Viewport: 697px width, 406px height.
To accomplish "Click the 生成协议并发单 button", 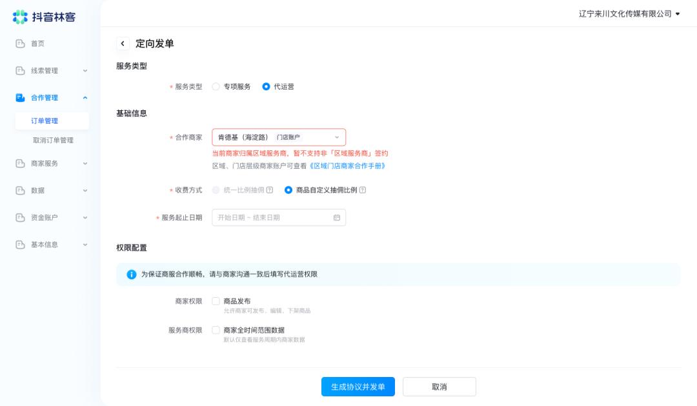I will (358, 387).
